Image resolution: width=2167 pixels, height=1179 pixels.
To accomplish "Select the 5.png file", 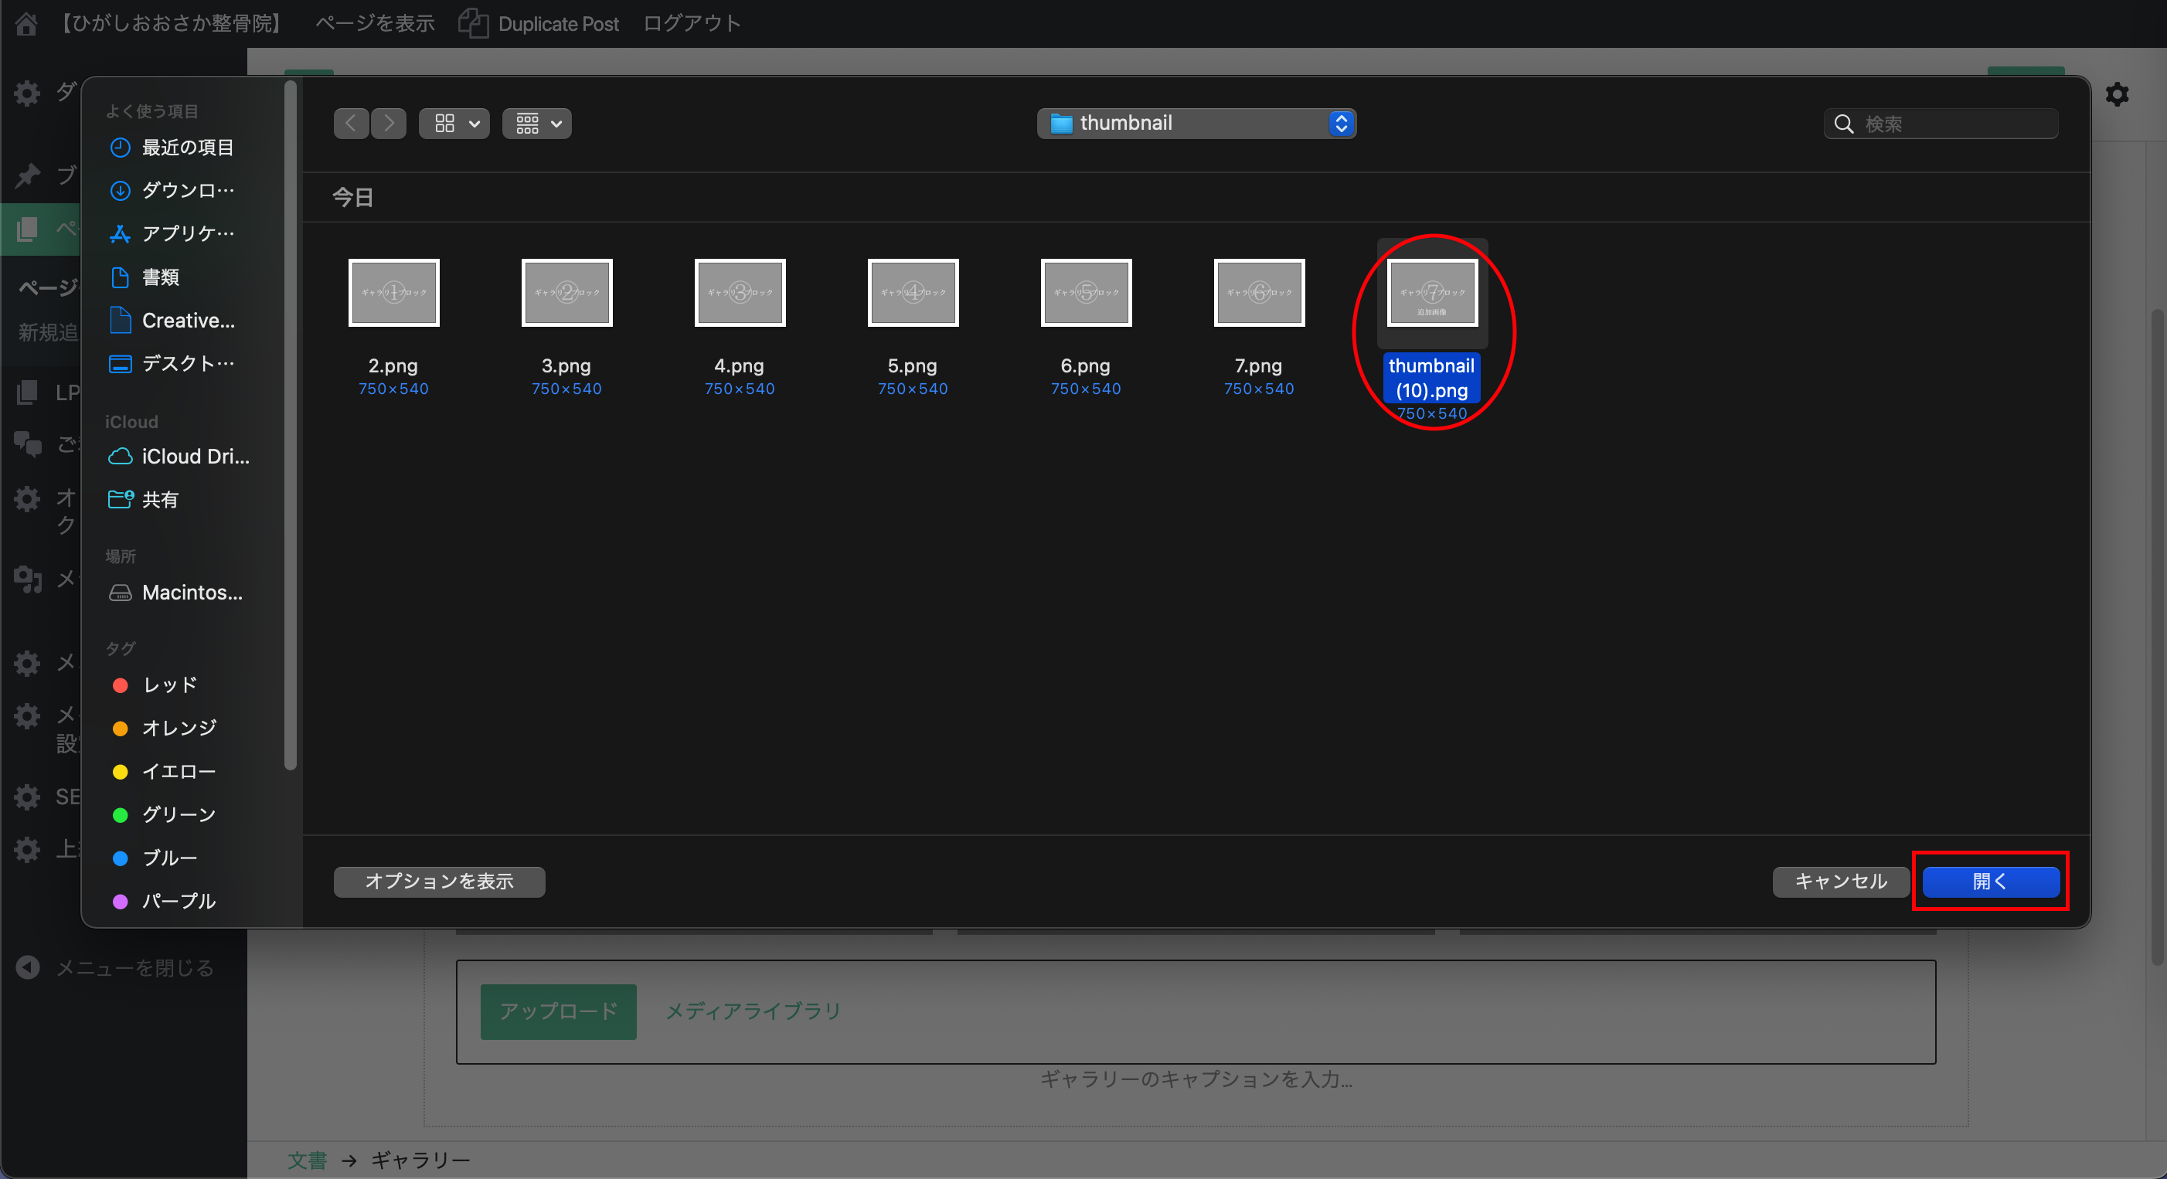I will coord(913,293).
